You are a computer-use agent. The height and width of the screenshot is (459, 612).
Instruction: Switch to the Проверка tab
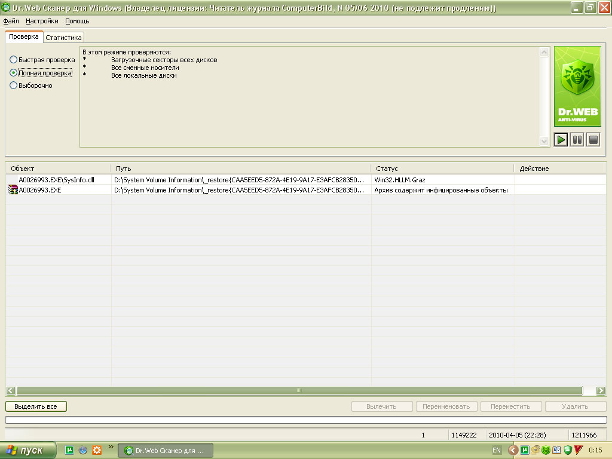pos(24,36)
